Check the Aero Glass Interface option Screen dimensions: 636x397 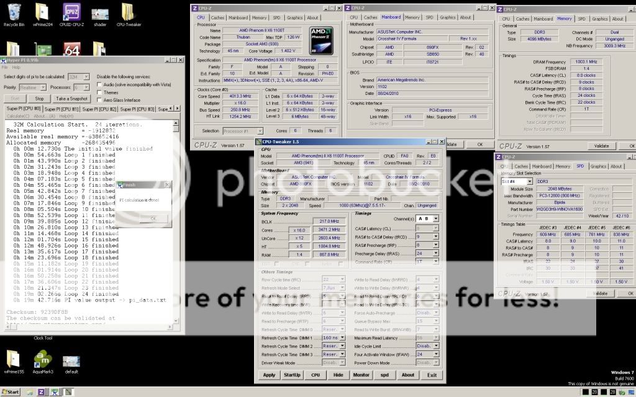tap(99, 100)
